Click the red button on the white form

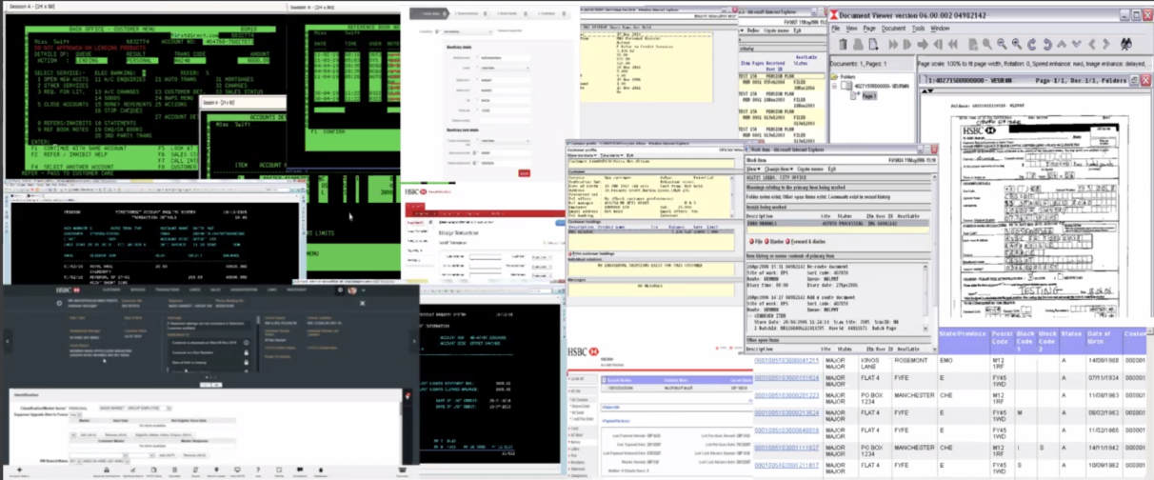click(524, 172)
